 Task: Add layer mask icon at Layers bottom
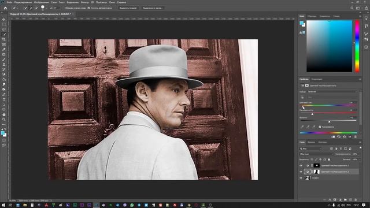coord(335,200)
